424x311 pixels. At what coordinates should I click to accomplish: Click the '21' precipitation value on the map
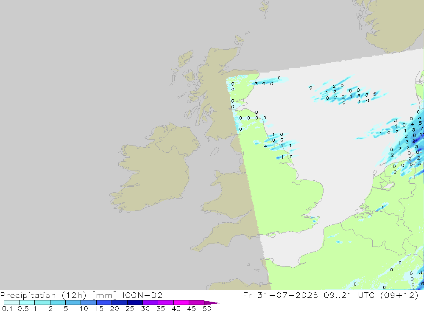click(x=415, y=141)
